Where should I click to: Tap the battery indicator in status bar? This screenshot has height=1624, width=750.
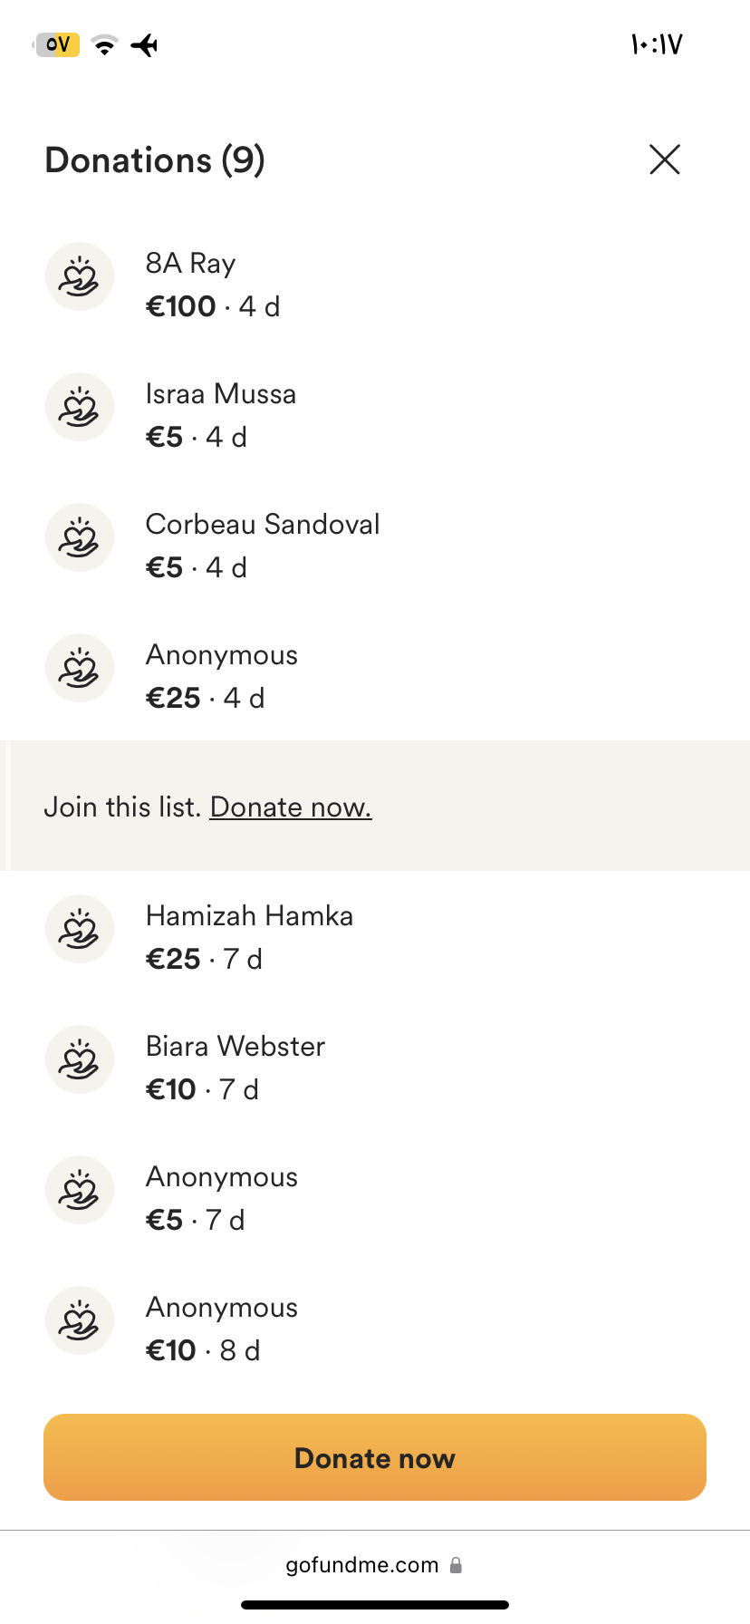click(x=57, y=44)
